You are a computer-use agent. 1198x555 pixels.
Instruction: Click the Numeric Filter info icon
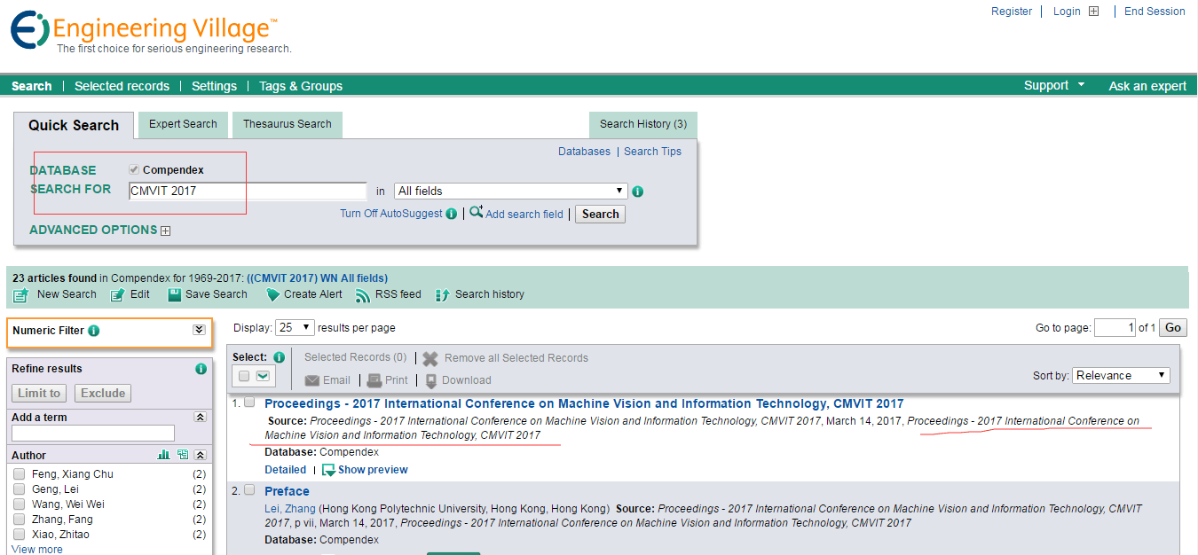94,331
